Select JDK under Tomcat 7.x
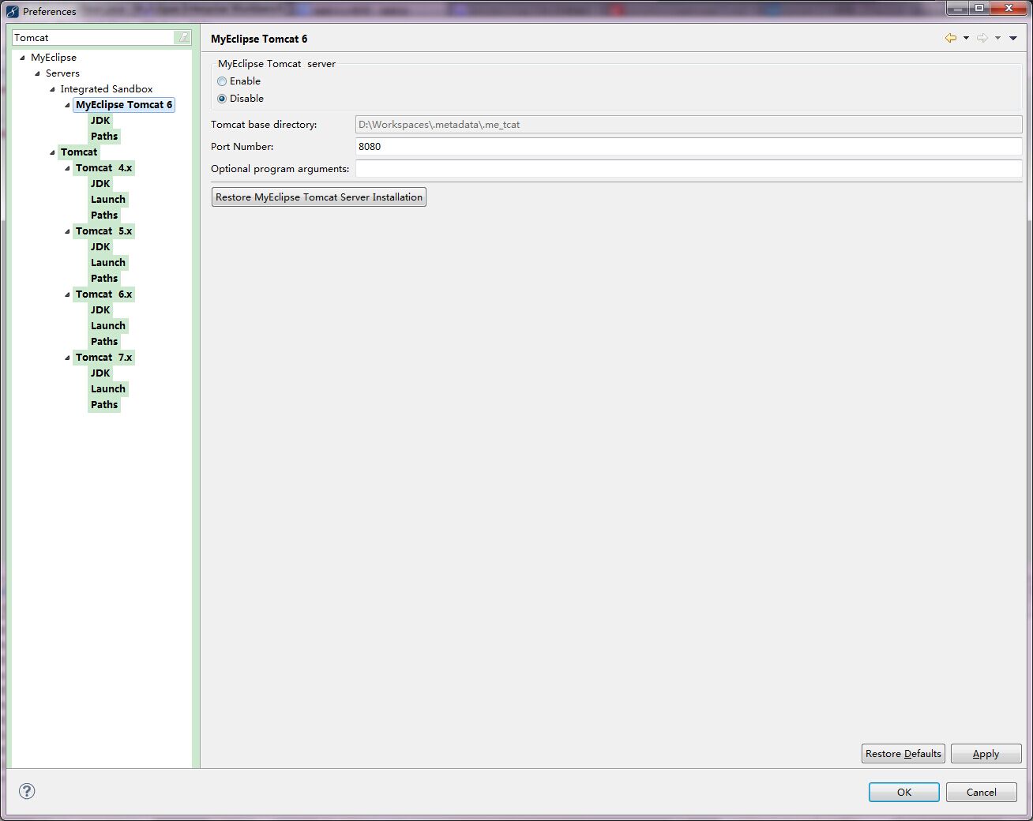 point(100,373)
